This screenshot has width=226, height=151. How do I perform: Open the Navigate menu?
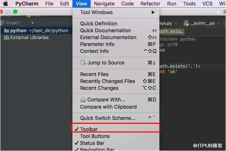tap(104, 4)
